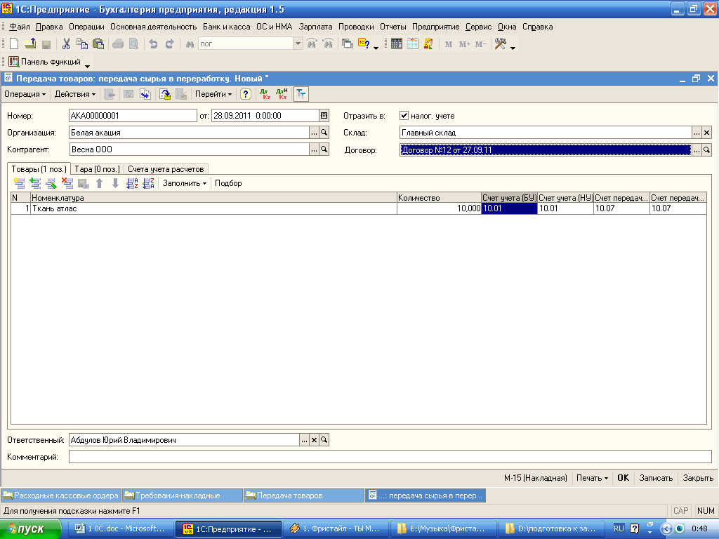Click the Copy icon in main toolbar
This screenshot has height=539, width=719.
(82, 44)
